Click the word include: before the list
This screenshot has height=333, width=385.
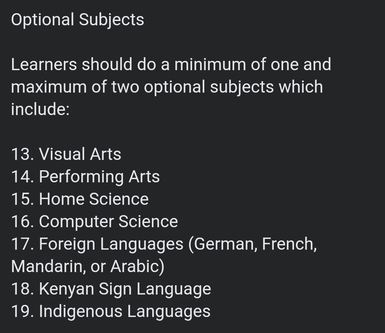click(40, 109)
